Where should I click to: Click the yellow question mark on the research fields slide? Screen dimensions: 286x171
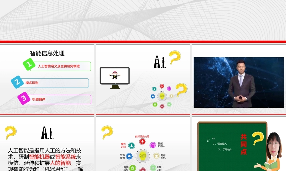(107, 132)
